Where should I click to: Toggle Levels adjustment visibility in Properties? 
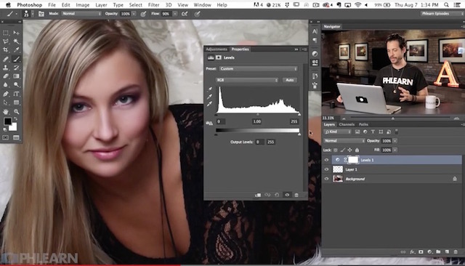(x=287, y=195)
